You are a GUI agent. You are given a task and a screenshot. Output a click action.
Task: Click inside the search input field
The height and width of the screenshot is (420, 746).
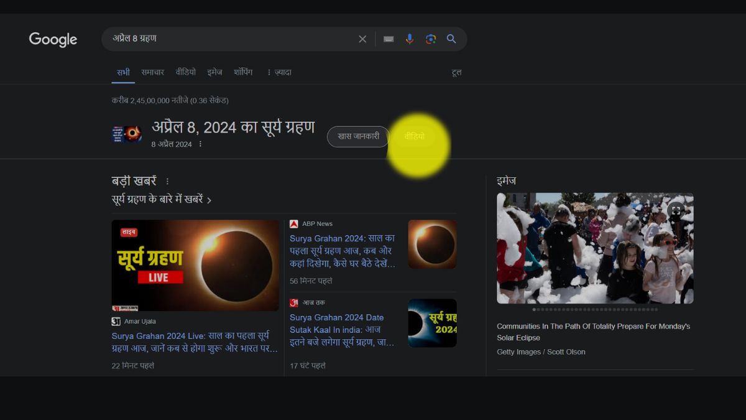(x=230, y=39)
